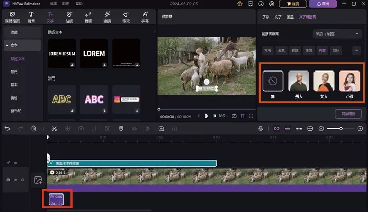The height and width of the screenshot is (212, 368).
Task: Collapse the 文字 sidebar category
Action: 7,45
